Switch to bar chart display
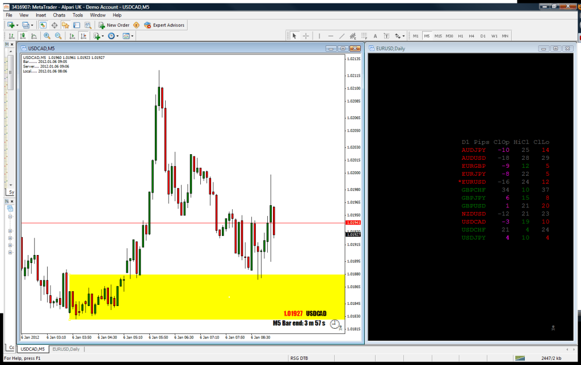 click(x=11, y=36)
